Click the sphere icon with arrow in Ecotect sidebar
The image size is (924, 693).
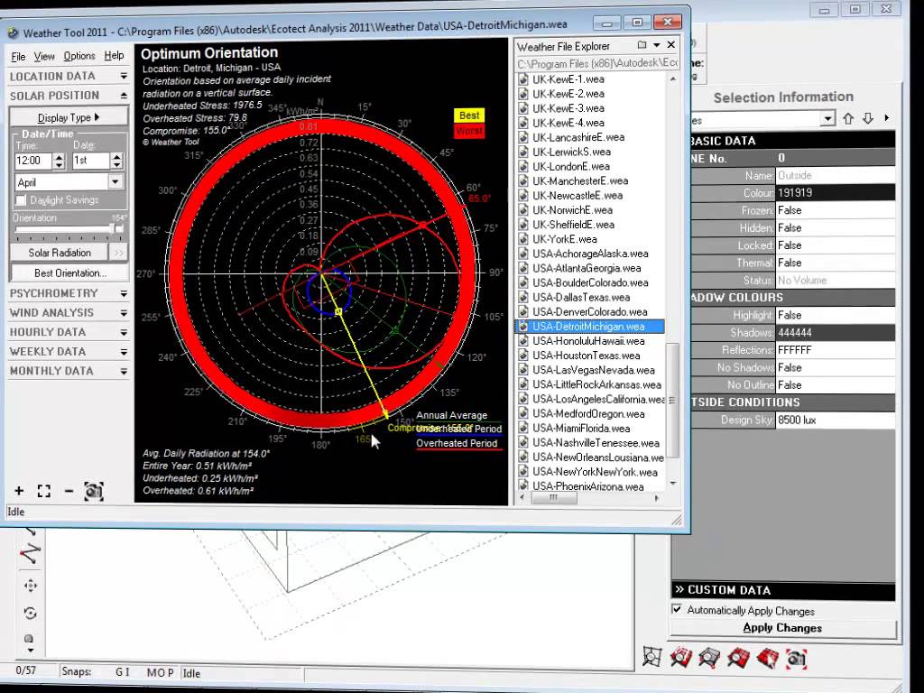click(30, 642)
